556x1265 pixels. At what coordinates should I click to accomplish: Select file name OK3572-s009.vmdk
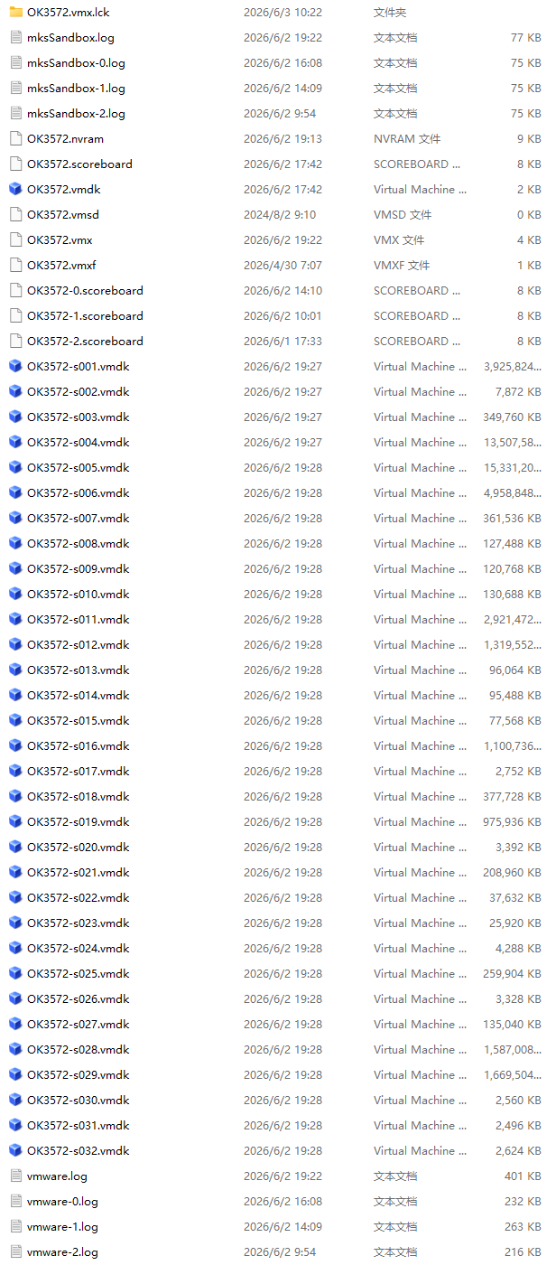point(79,569)
